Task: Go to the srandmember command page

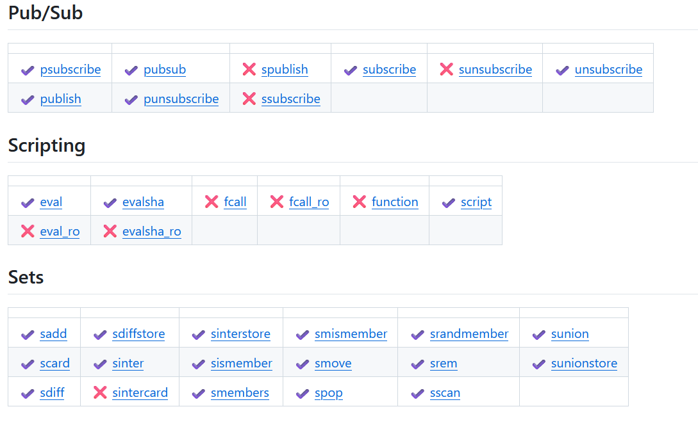Action: click(469, 334)
